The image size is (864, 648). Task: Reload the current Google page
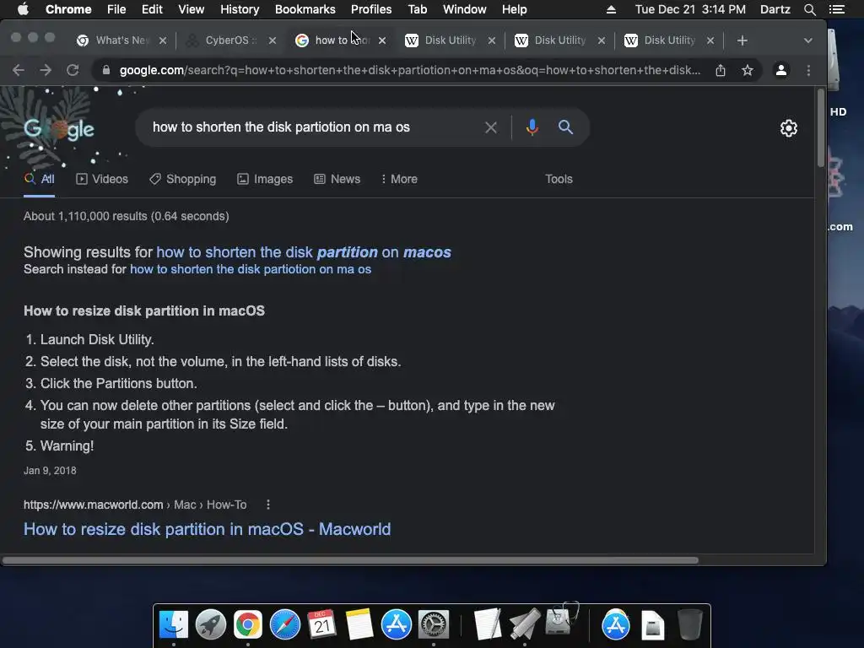(73, 71)
